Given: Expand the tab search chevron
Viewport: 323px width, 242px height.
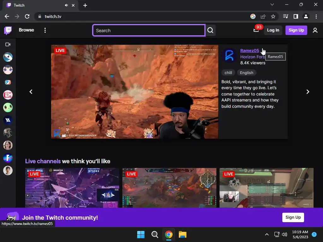Looking at the screenshot, I should (x=272, y=4).
